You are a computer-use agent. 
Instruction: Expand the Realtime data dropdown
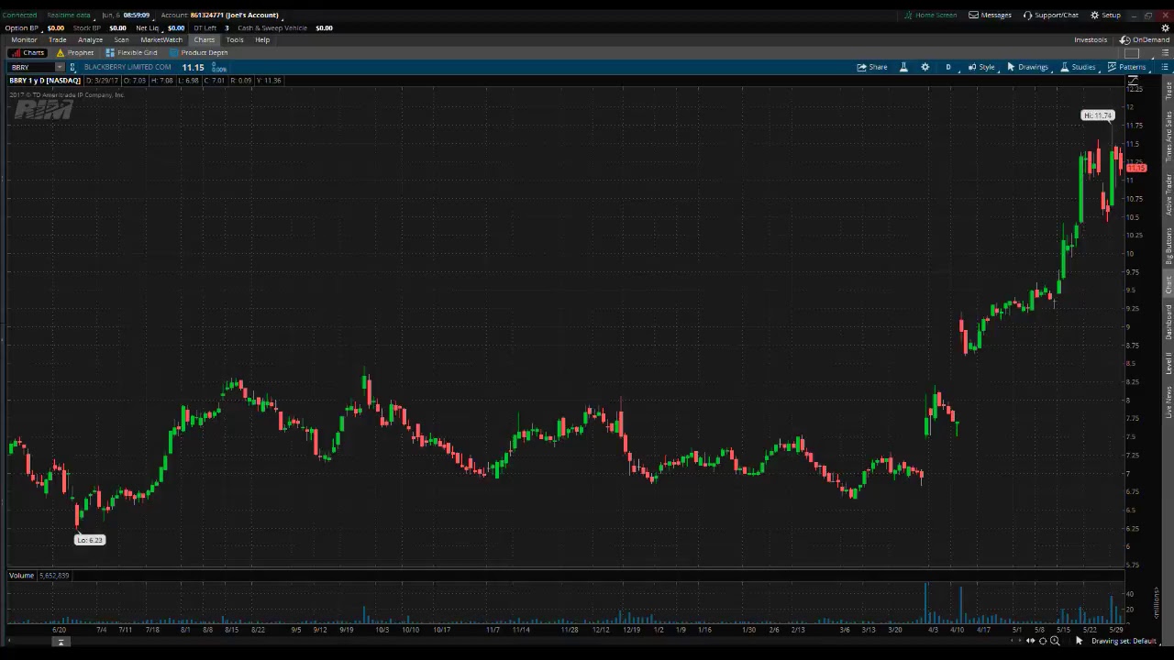69,15
